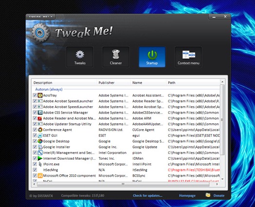Select the IPoint.exe row text
255x207 pixels.
[x=51, y=164]
